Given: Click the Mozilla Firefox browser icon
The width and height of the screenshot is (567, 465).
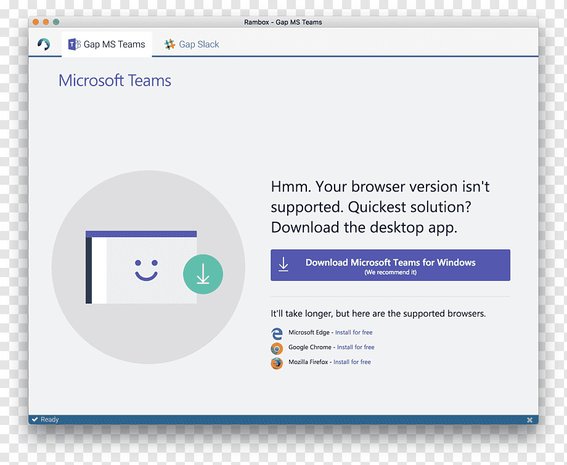Looking at the screenshot, I should pyautogui.click(x=277, y=363).
